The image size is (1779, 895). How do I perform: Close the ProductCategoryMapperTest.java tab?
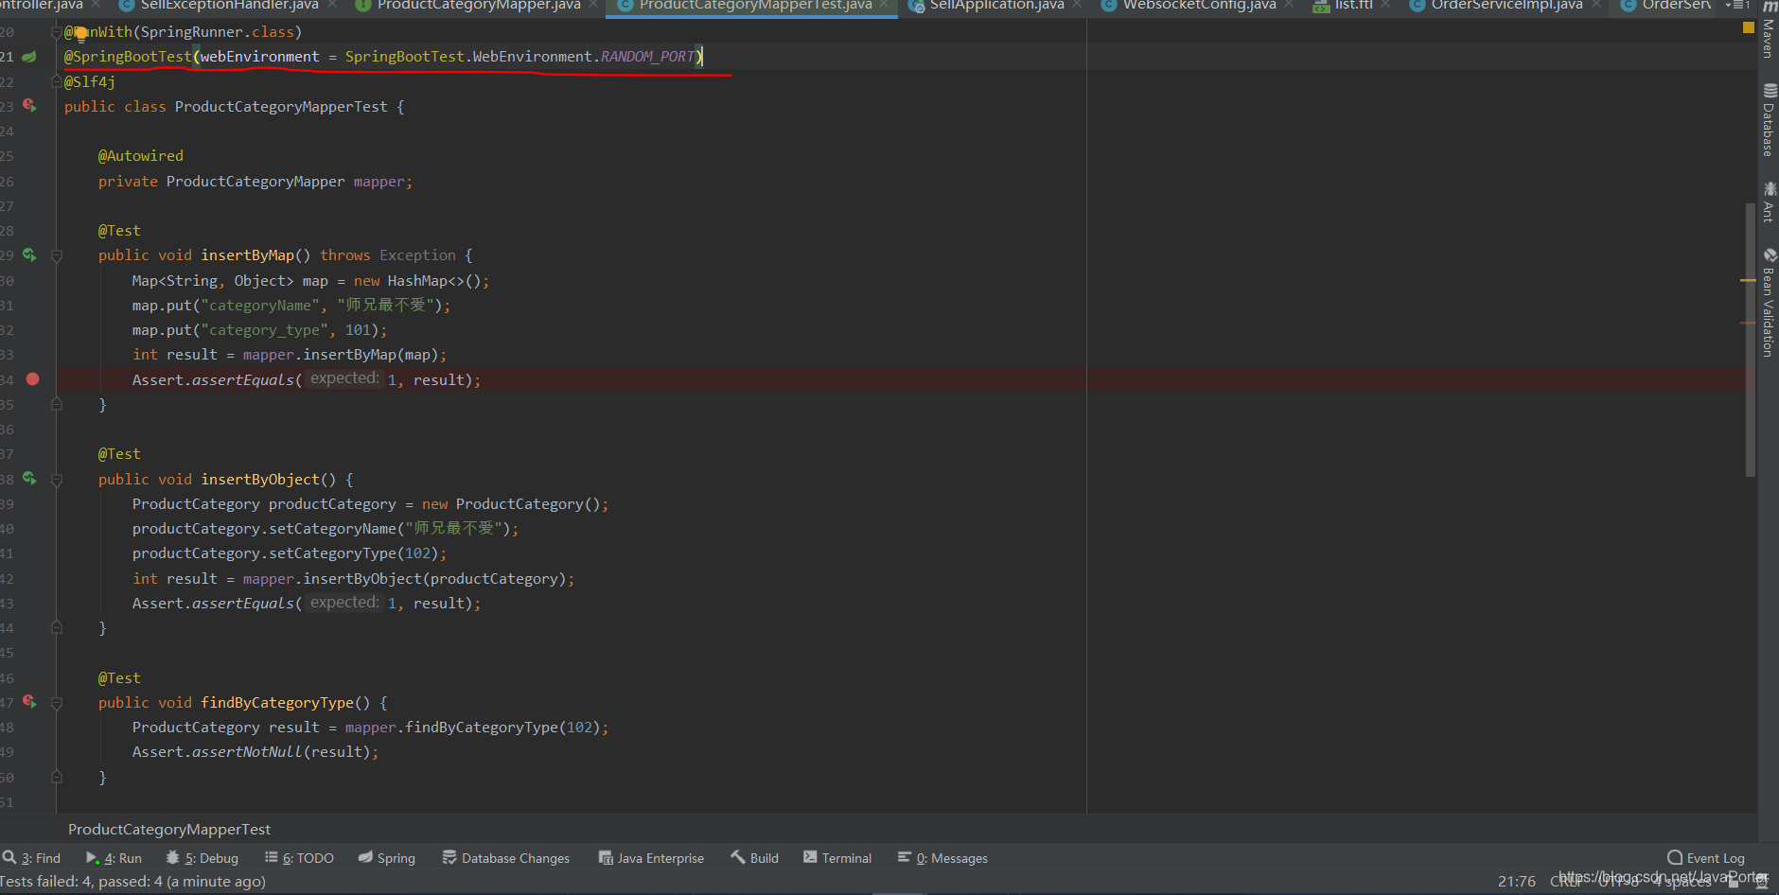pos(884,5)
